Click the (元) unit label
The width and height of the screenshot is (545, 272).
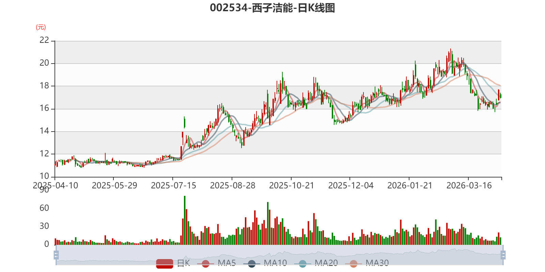pos(41,27)
